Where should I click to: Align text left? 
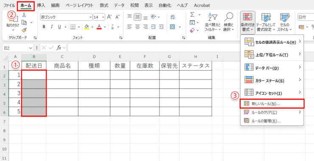tap(129, 27)
